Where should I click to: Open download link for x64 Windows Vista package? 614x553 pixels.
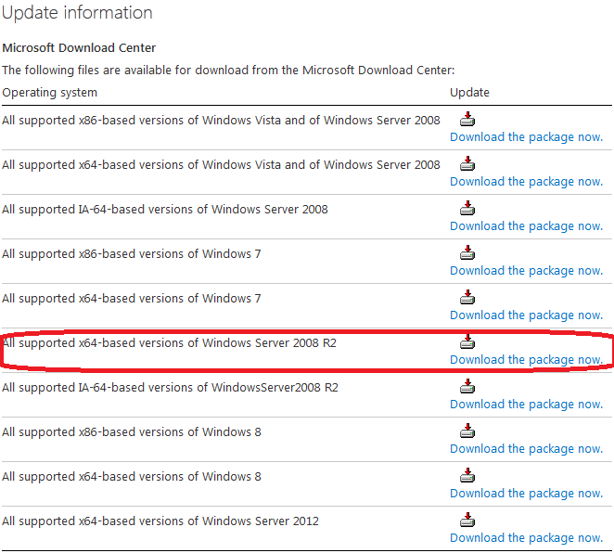point(526,182)
